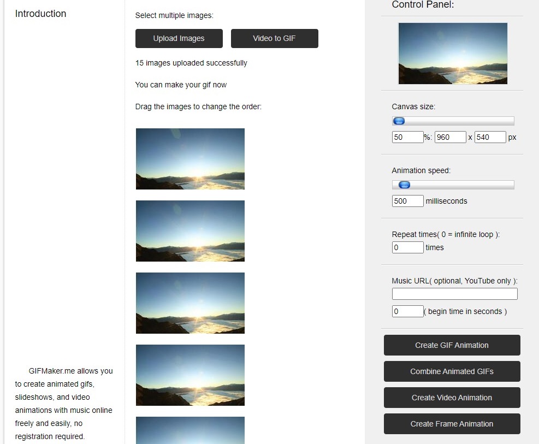The image size is (539, 444).
Task: Click the Upload Images button
Action: (x=179, y=38)
